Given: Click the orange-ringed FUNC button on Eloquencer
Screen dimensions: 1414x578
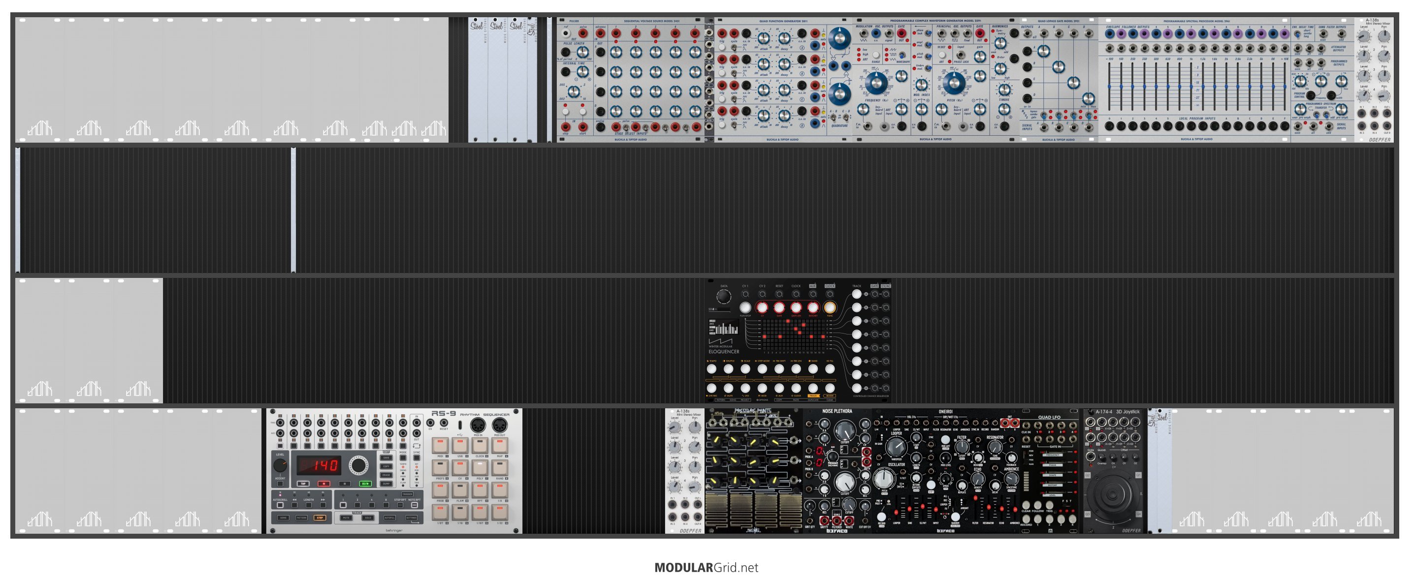Looking at the screenshot, I should pos(830,307).
